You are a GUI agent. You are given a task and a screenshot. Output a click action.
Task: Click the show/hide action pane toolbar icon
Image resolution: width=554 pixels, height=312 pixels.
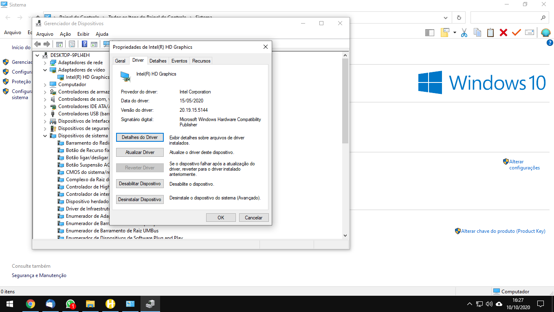tap(94, 44)
